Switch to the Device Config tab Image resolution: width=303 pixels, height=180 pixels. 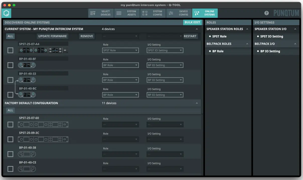tap(179, 13)
